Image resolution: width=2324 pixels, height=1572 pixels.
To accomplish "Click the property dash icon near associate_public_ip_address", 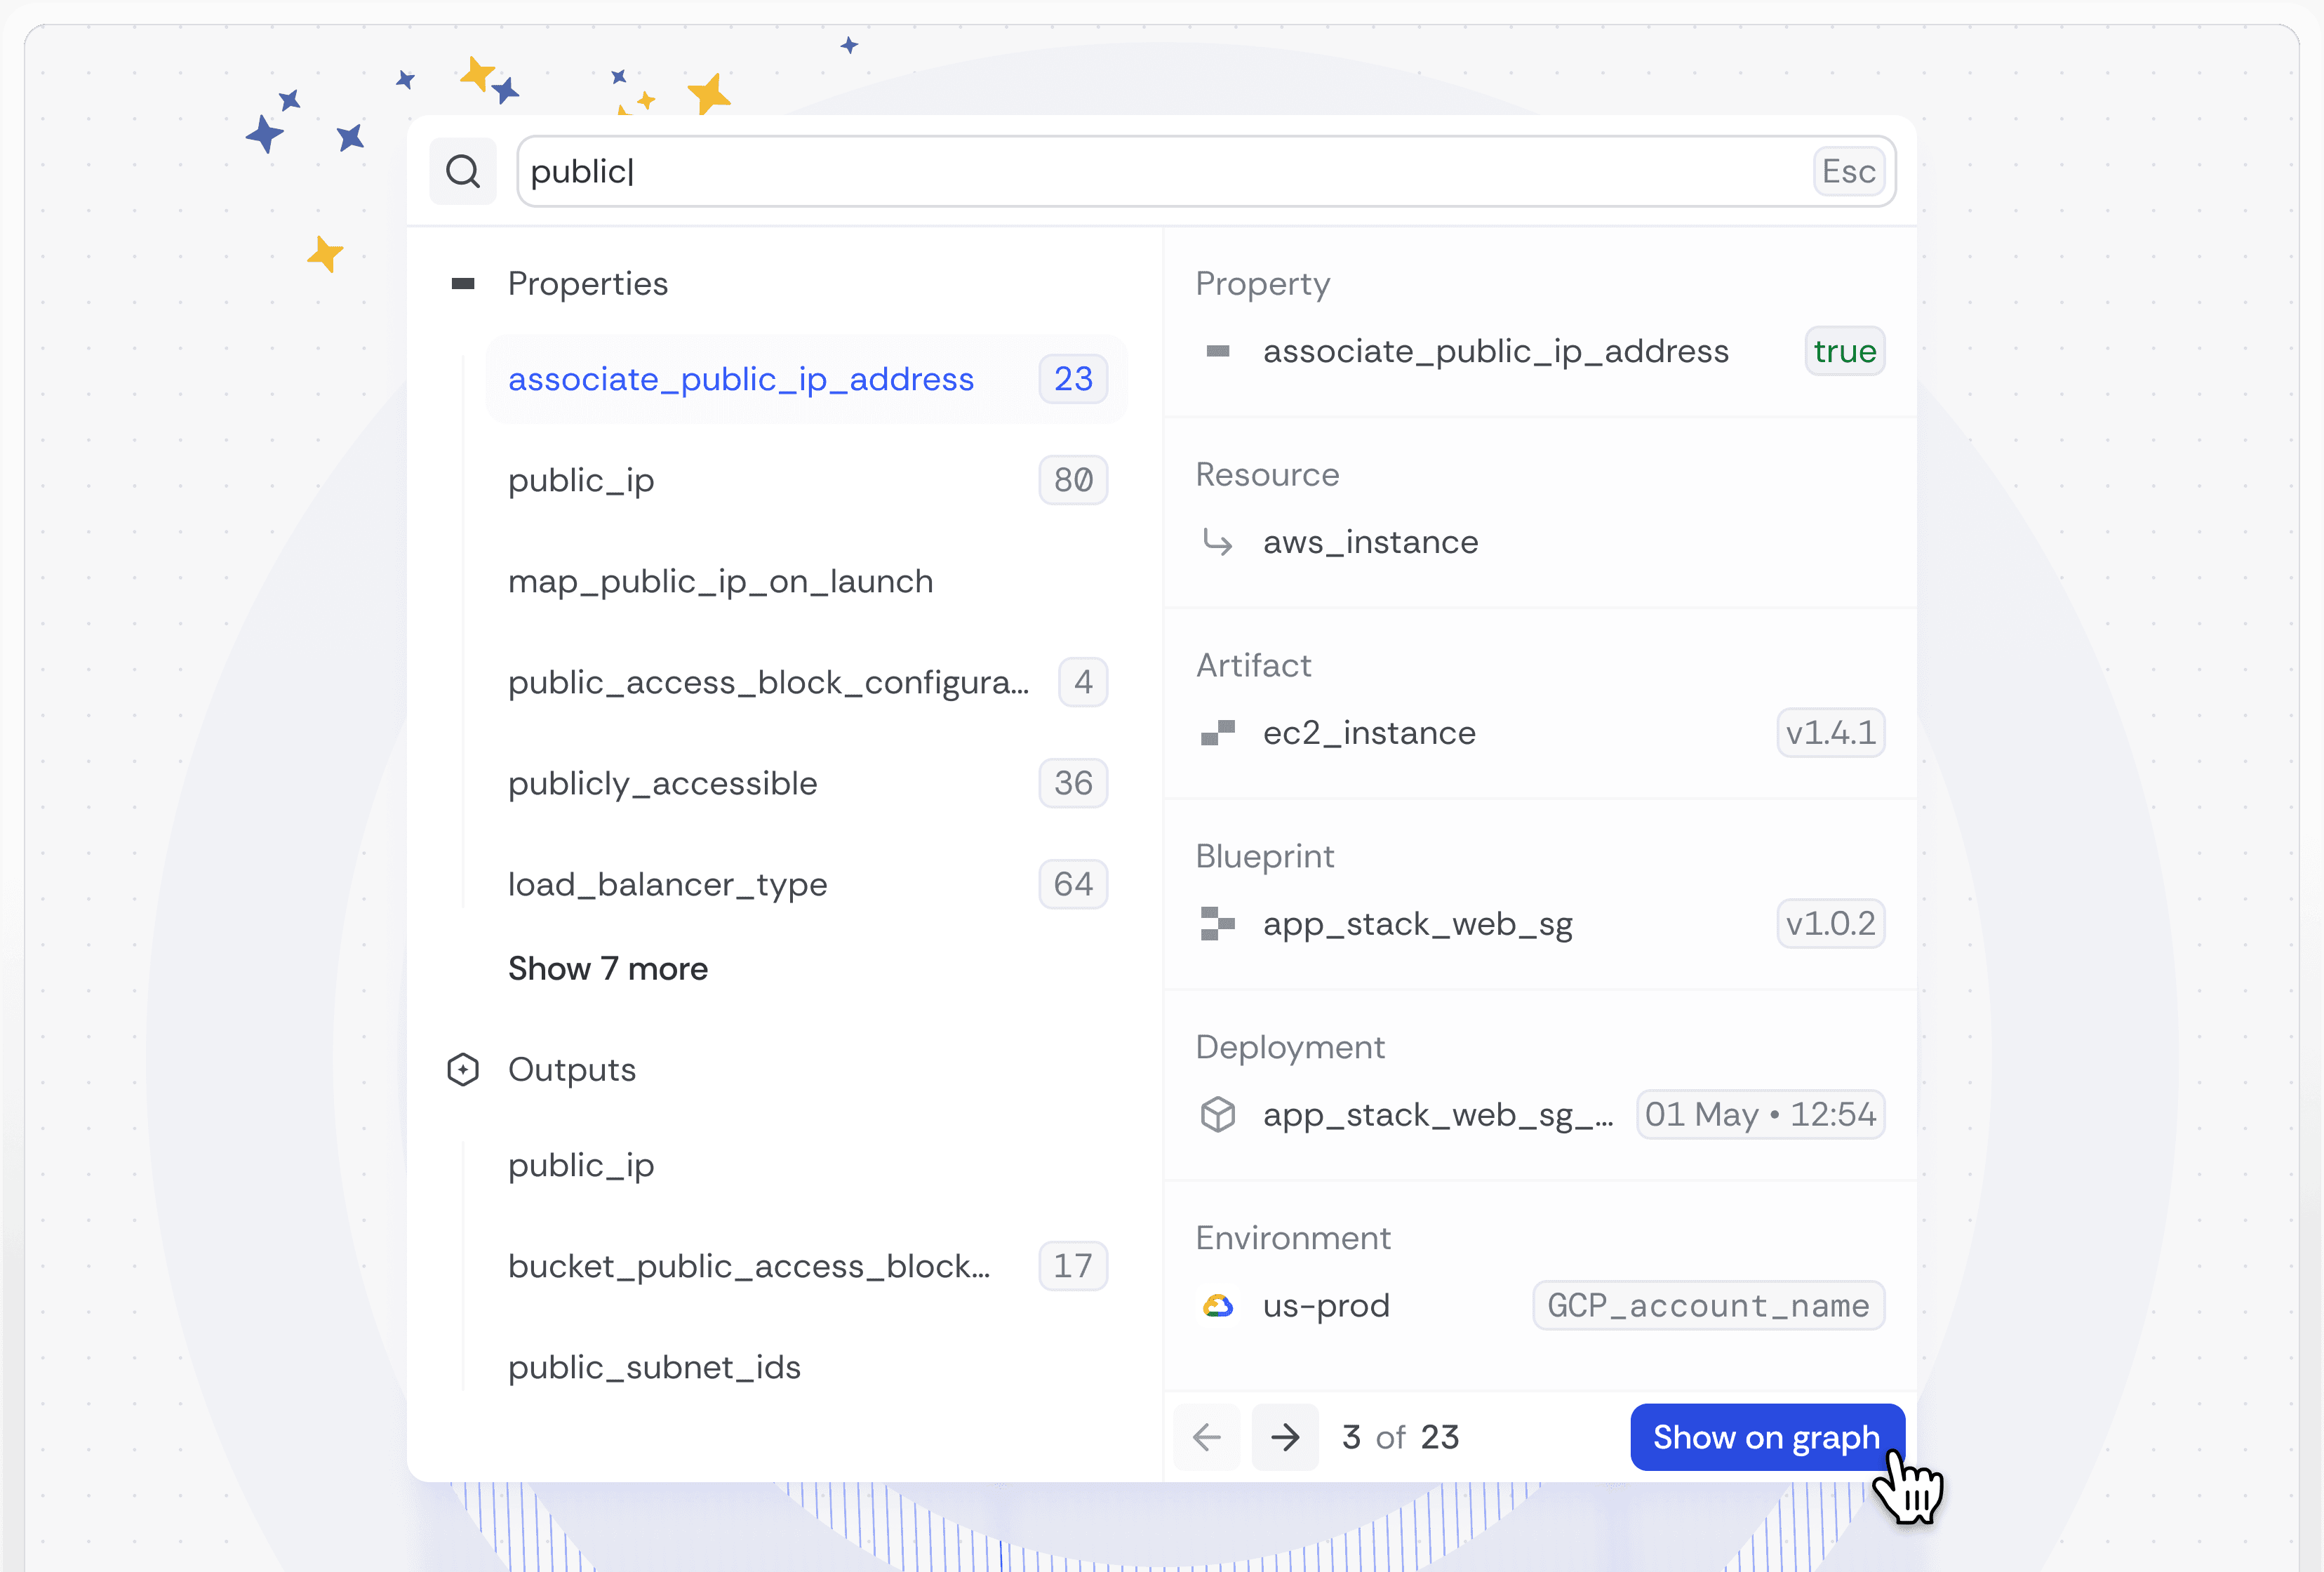I will [1218, 351].
